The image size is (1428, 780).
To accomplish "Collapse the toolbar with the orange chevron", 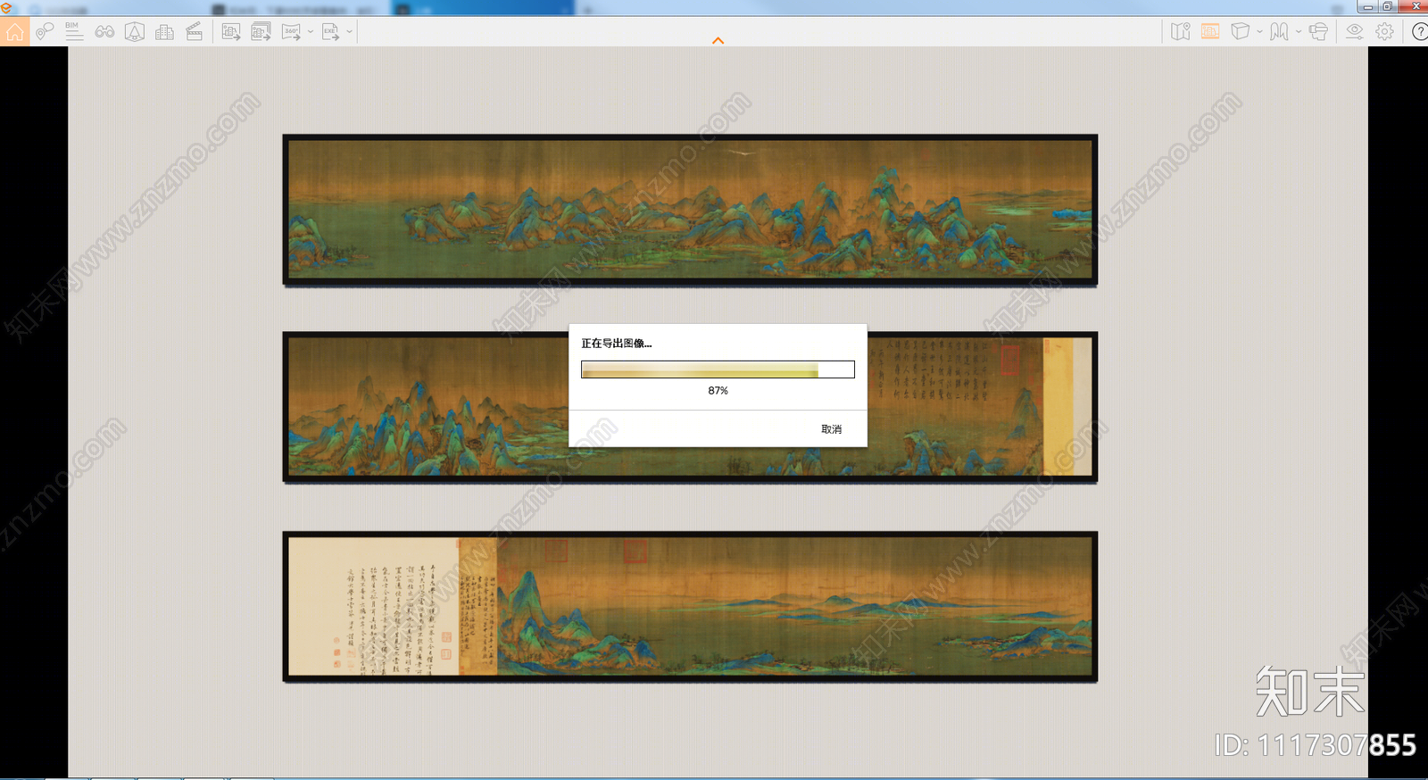I will pos(718,40).
